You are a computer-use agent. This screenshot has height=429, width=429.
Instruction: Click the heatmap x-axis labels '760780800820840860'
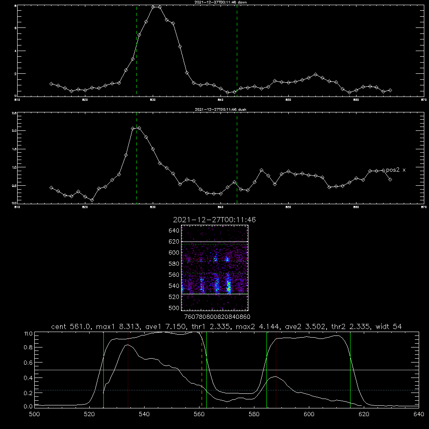218,317
